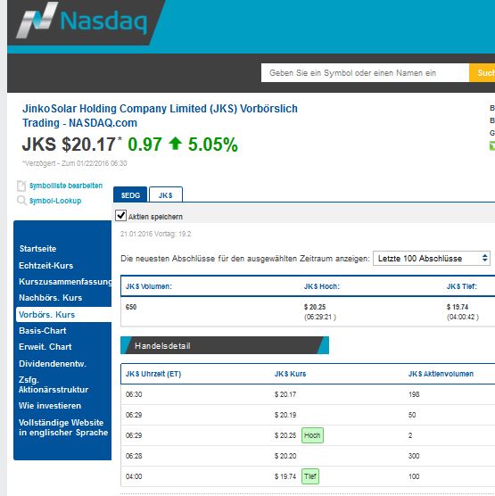Screen dimensions: 495x496
Task: Open Kurszusammenfassung in sidebar menu
Action: pyautogui.click(x=65, y=282)
